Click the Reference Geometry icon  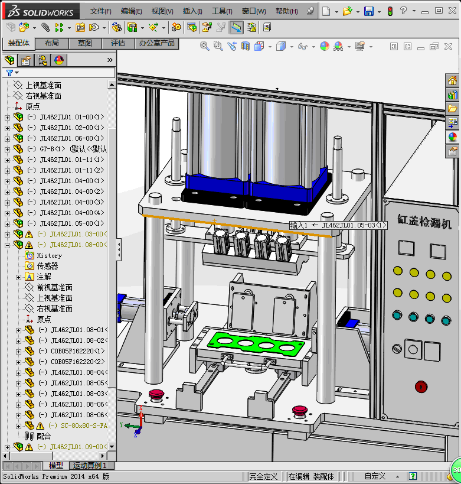tap(153, 27)
